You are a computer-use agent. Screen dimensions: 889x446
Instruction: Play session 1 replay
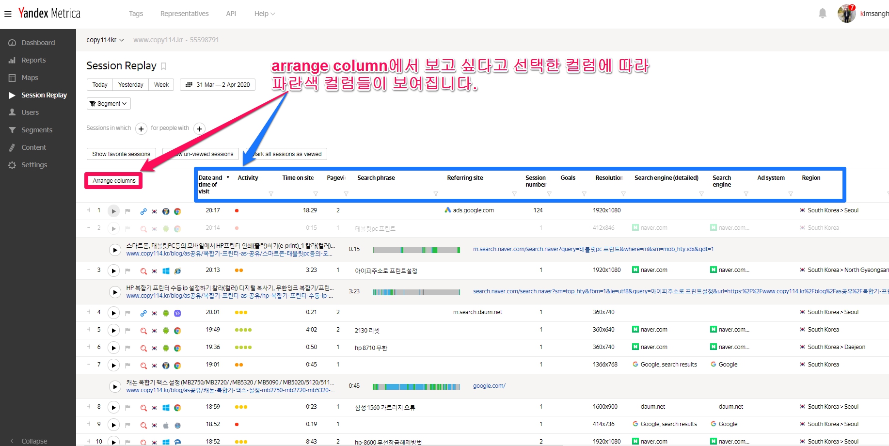coord(113,211)
